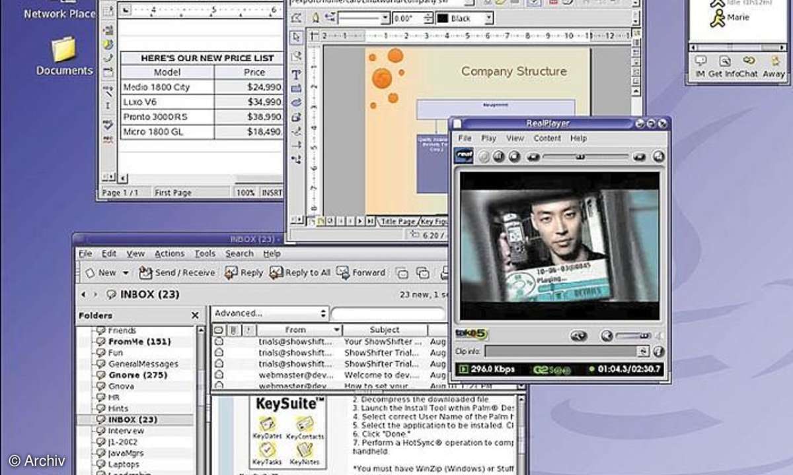Stop the clip in RealPlayer
The height and width of the screenshot is (475, 793).
tap(514, 156)
